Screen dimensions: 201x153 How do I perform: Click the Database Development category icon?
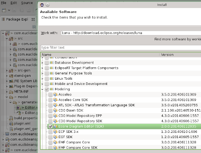(51, 63)
